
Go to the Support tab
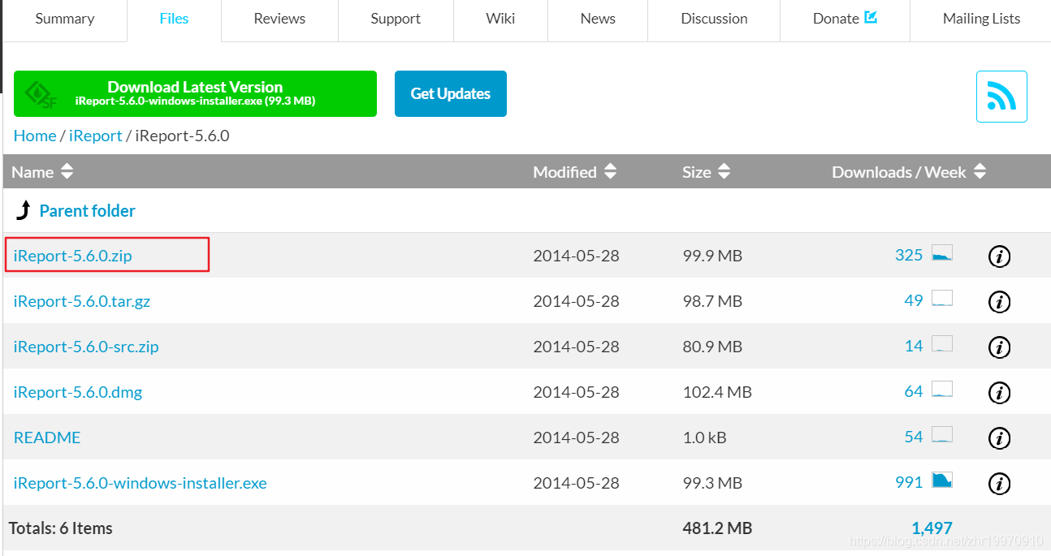pyautogui.click(x=396, y=19)
